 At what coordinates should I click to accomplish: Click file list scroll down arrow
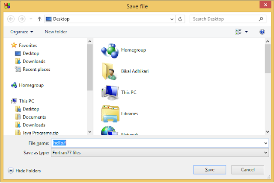click(268, 132)
